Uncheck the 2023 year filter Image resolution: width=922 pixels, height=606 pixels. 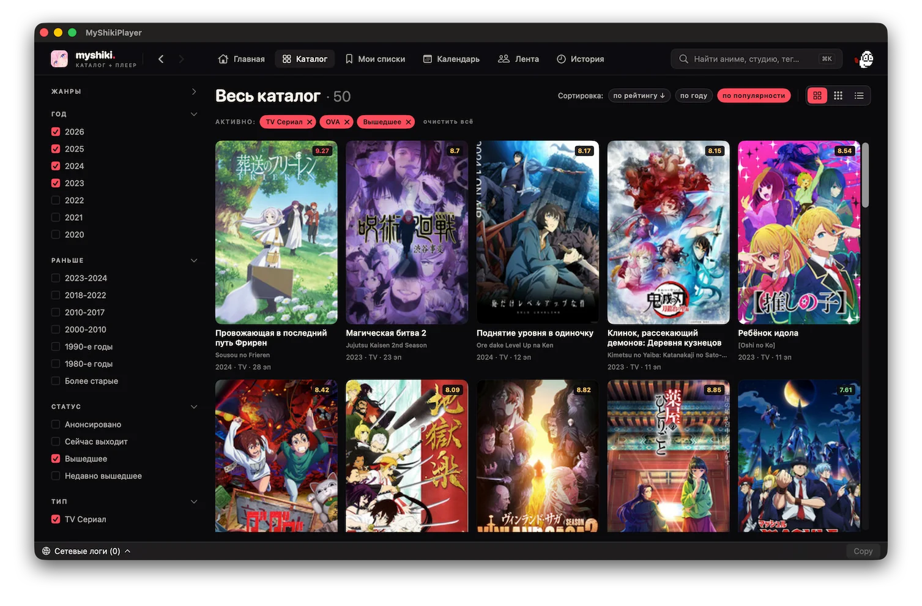(x=56, y=183)
